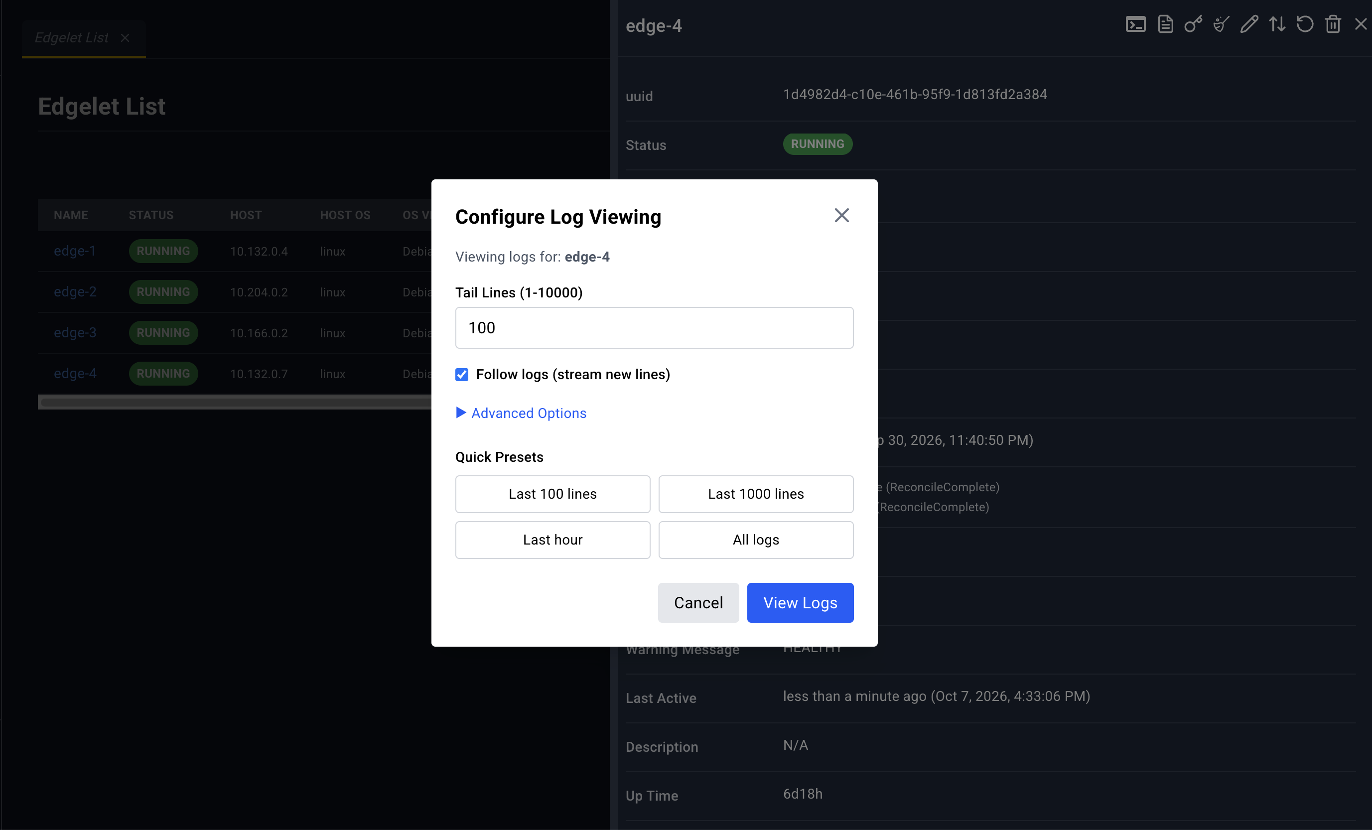Open edge-1 link in the list

tap(75, 251)
